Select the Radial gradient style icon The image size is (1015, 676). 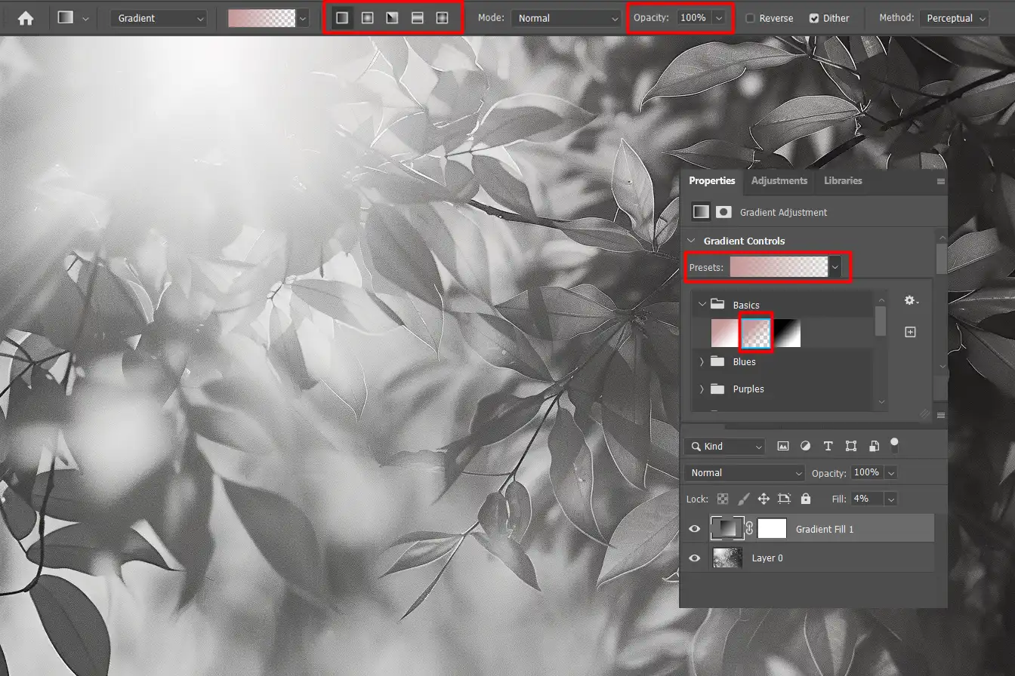coord(367,18)
